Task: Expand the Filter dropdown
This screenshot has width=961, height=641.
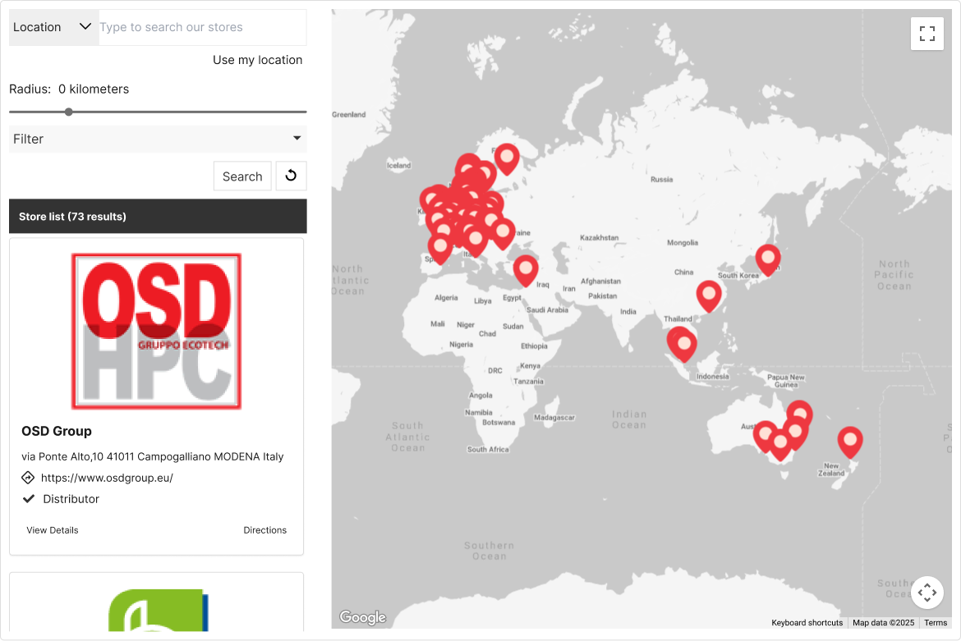Action: click(158, 139)
